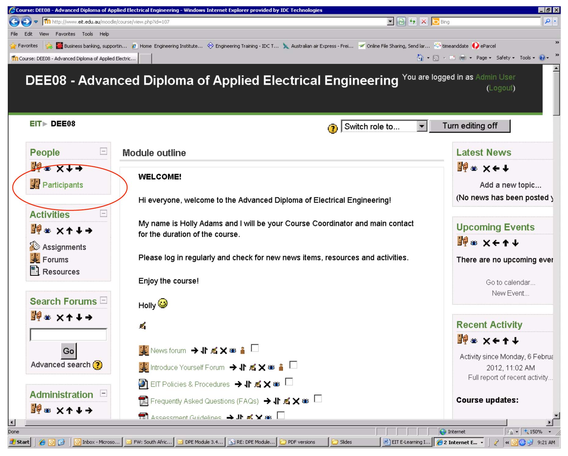Open Safety dropdown in IE toolbar
Viewport: 568px width, 456px height.
pos(505,58)
